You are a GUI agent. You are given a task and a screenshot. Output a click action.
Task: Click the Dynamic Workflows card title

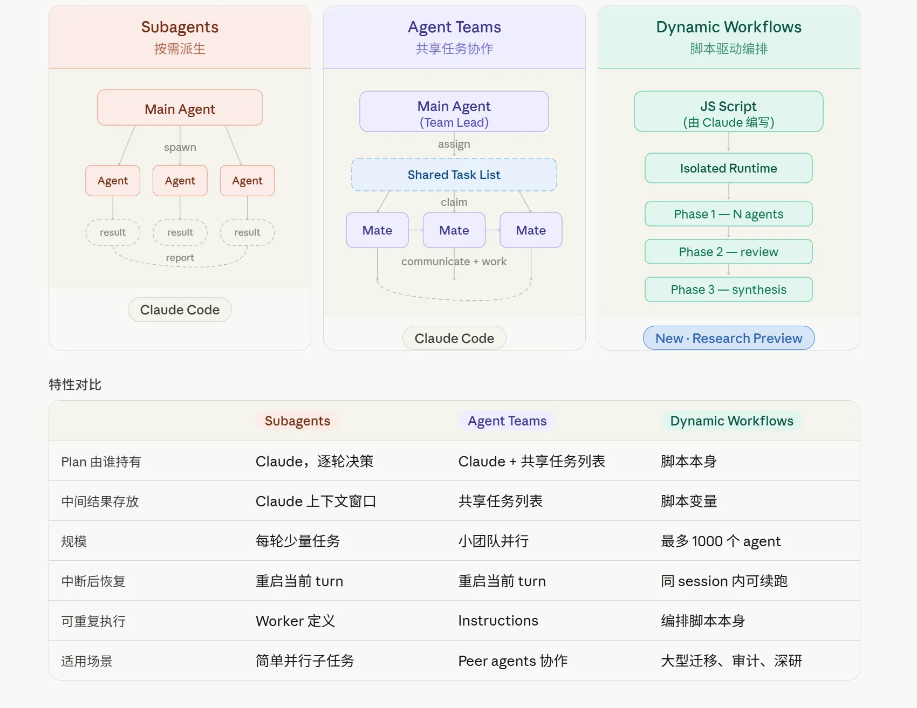click(x=729, y=27)
